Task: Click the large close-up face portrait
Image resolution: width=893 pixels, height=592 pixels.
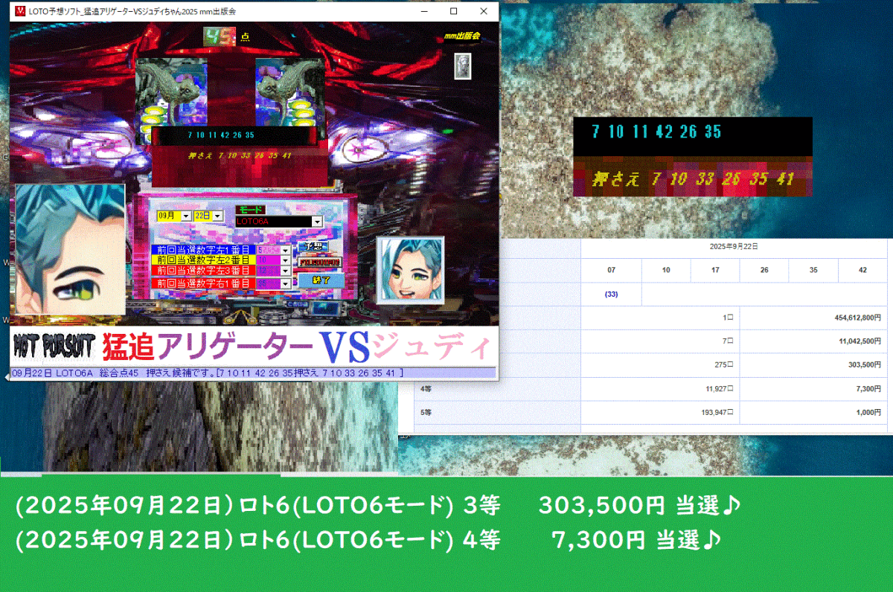Action: (x=71, y=249)
